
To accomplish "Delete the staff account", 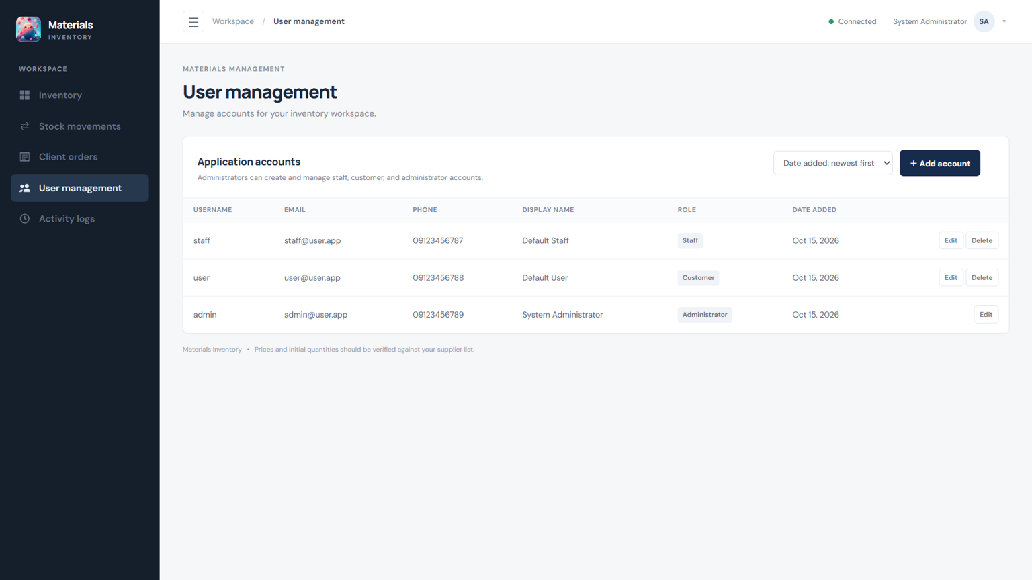I will (982, 240).
